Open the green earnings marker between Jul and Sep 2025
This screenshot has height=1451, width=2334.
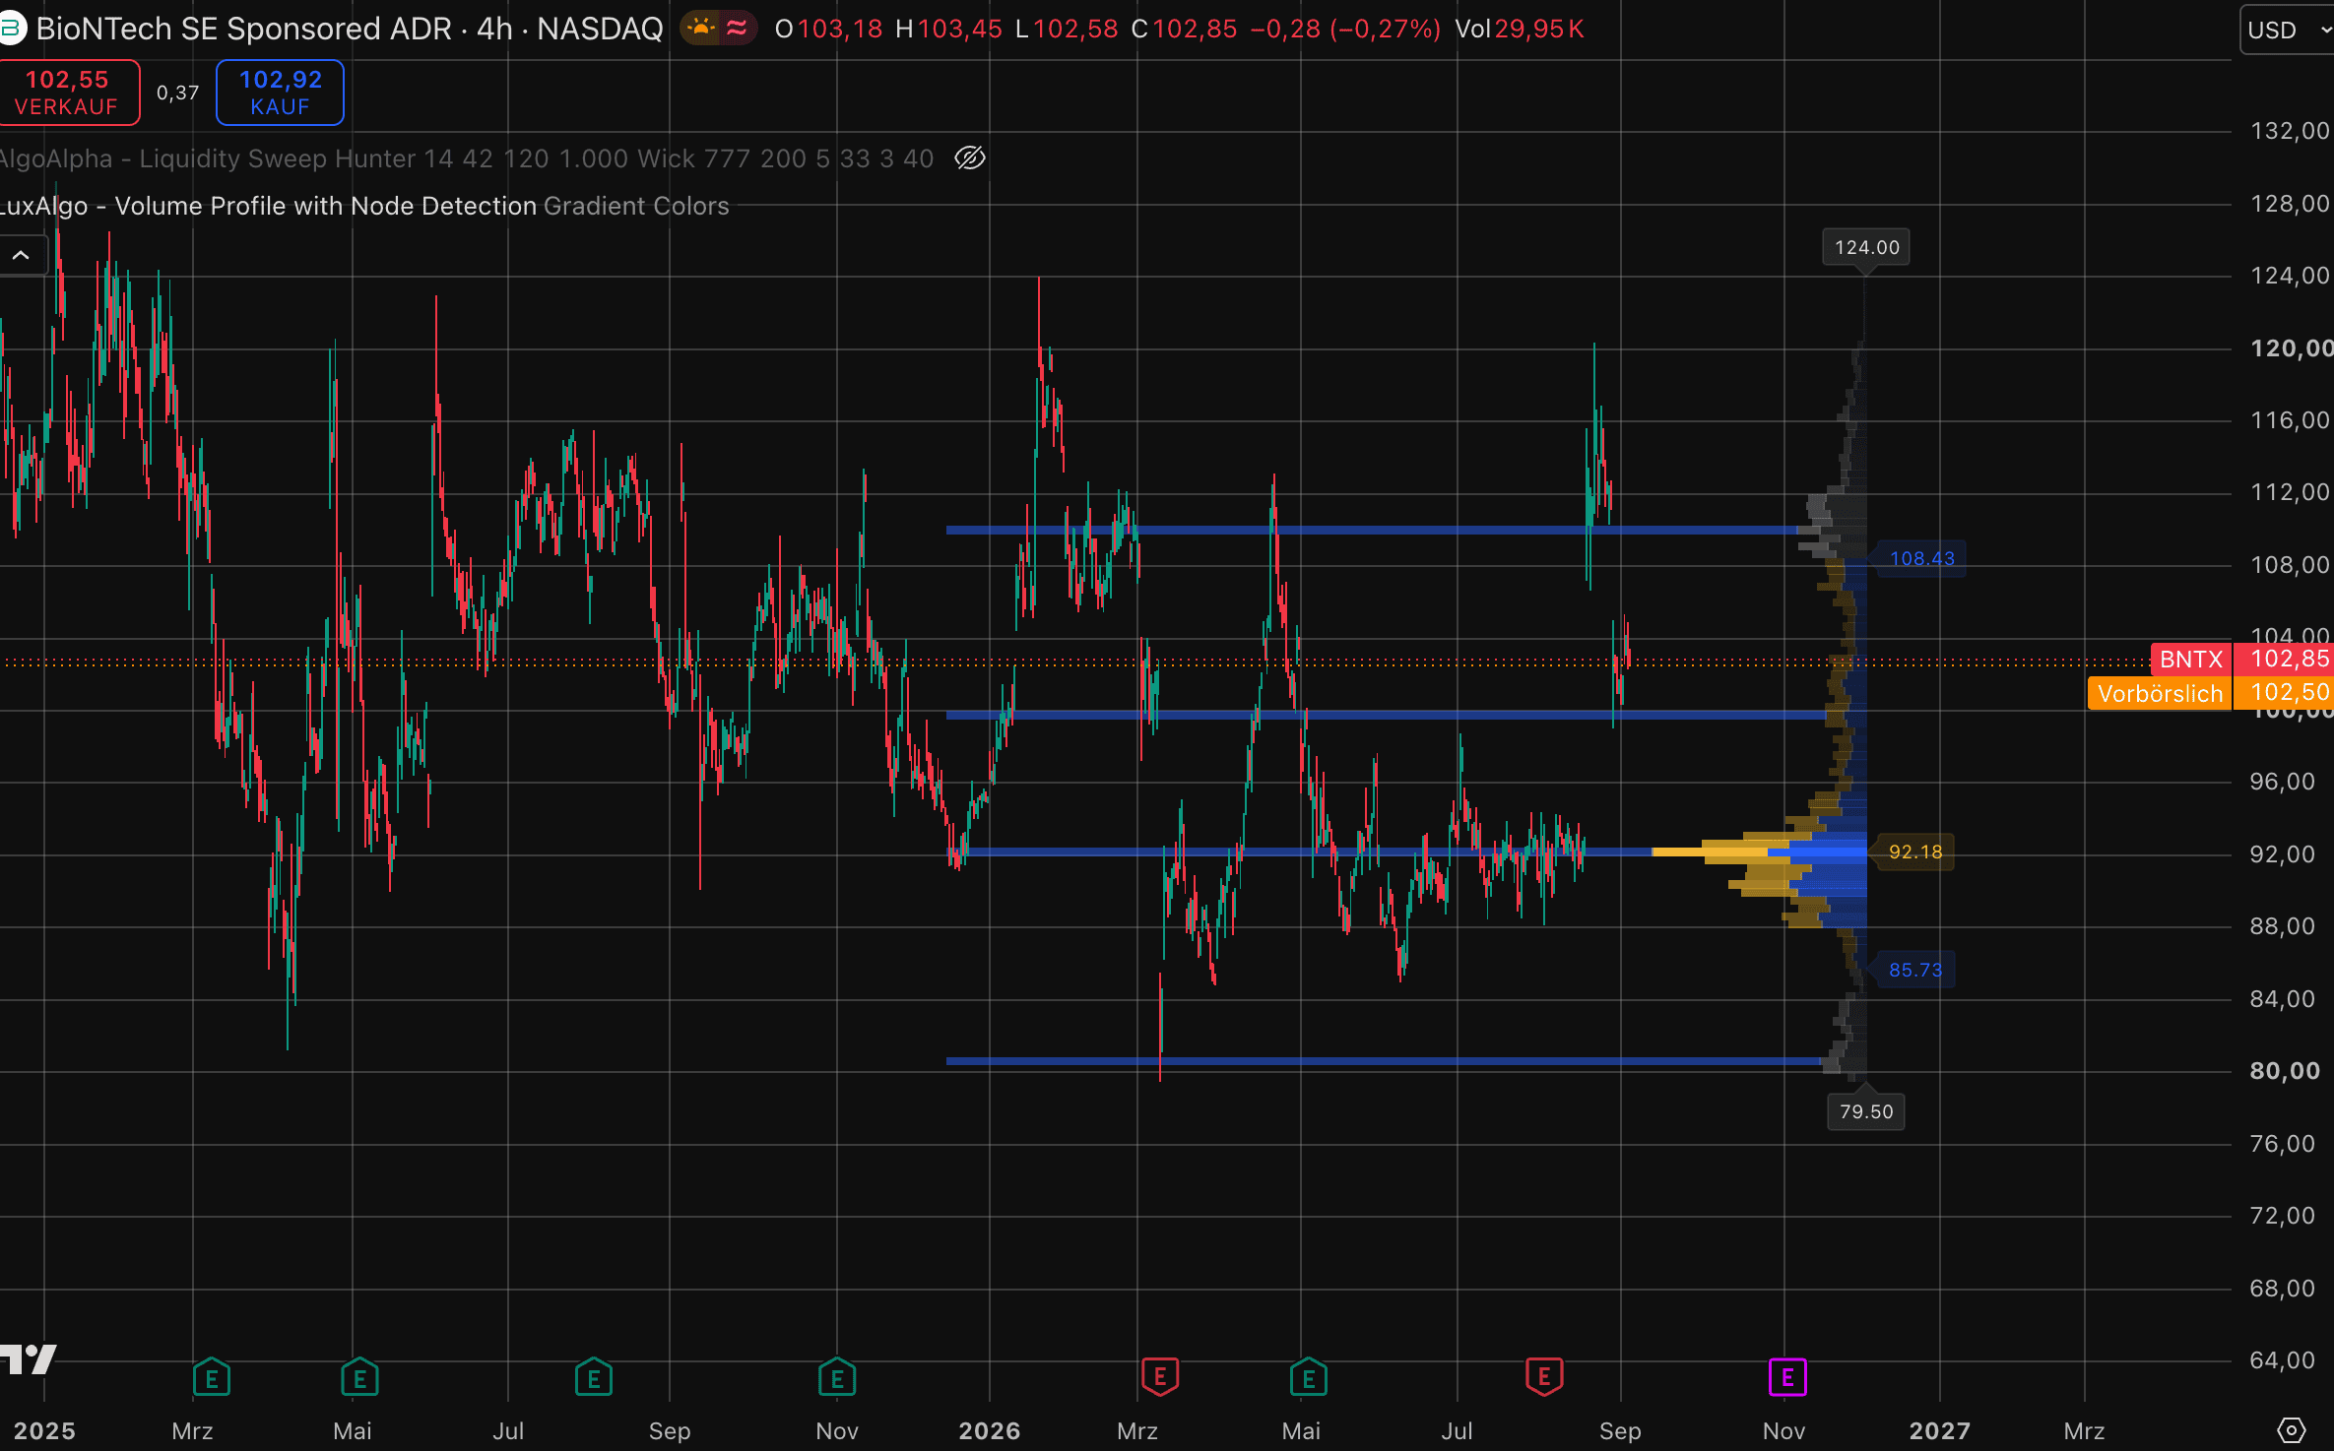pyautogui.click(x=594, y=1378)
